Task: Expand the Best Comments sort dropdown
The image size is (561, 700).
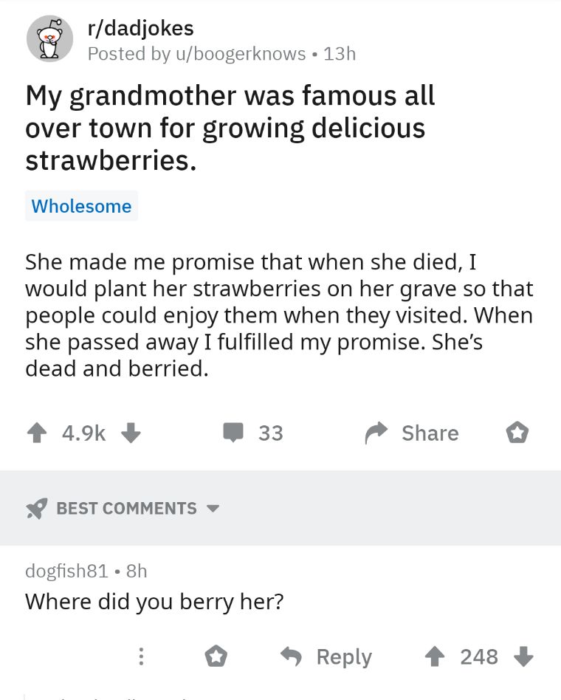Action: 213,509
